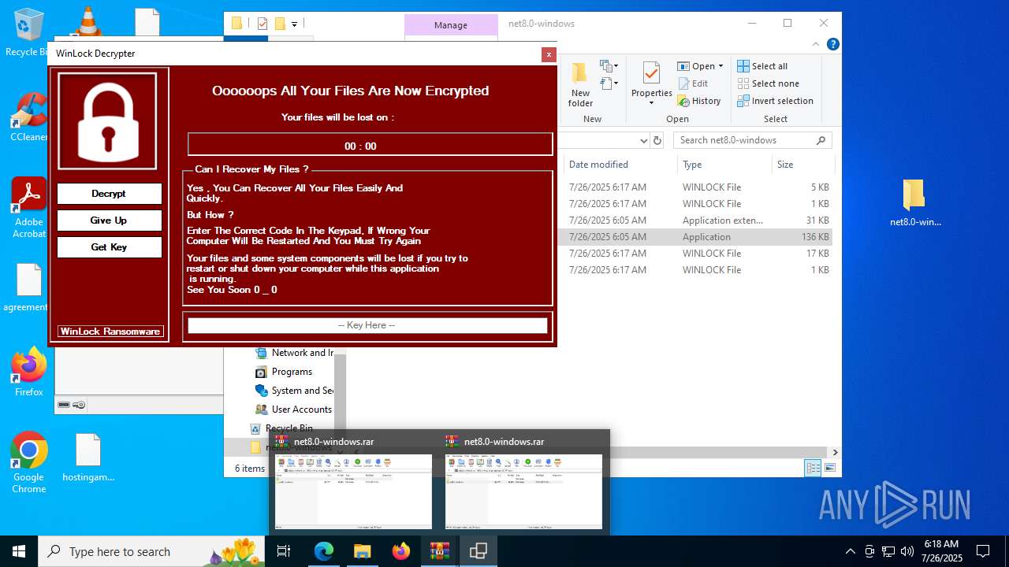This screenshot has height=567, width=1009.
Task: Open the Quick Access Toolbar customize dropdown
Action: (x=294, y=24)
